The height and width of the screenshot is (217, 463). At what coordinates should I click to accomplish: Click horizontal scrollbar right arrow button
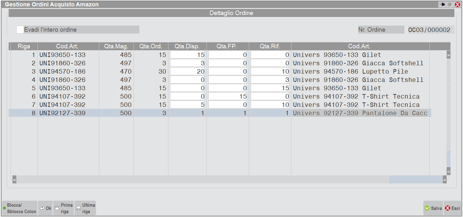(x=444, y=180)
